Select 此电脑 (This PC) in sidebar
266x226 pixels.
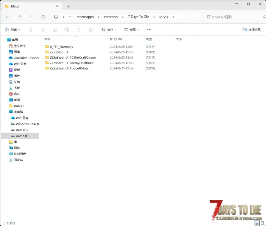16,112
